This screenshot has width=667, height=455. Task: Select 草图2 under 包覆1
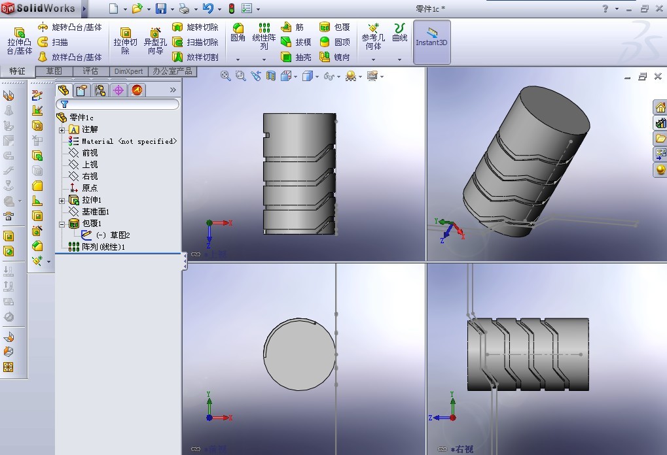pos(105,235)
